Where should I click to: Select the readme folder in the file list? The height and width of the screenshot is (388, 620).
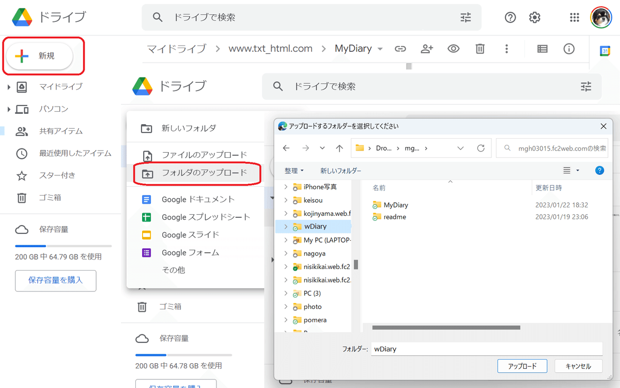[x=395, y=217]
